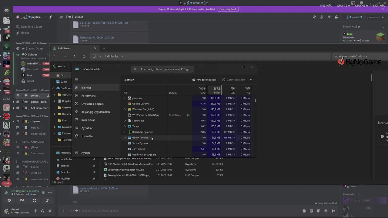Expand Spotify.exe process row
This screenshot has width=388, height=218.
pyautogui.click(x=125, y=121)
